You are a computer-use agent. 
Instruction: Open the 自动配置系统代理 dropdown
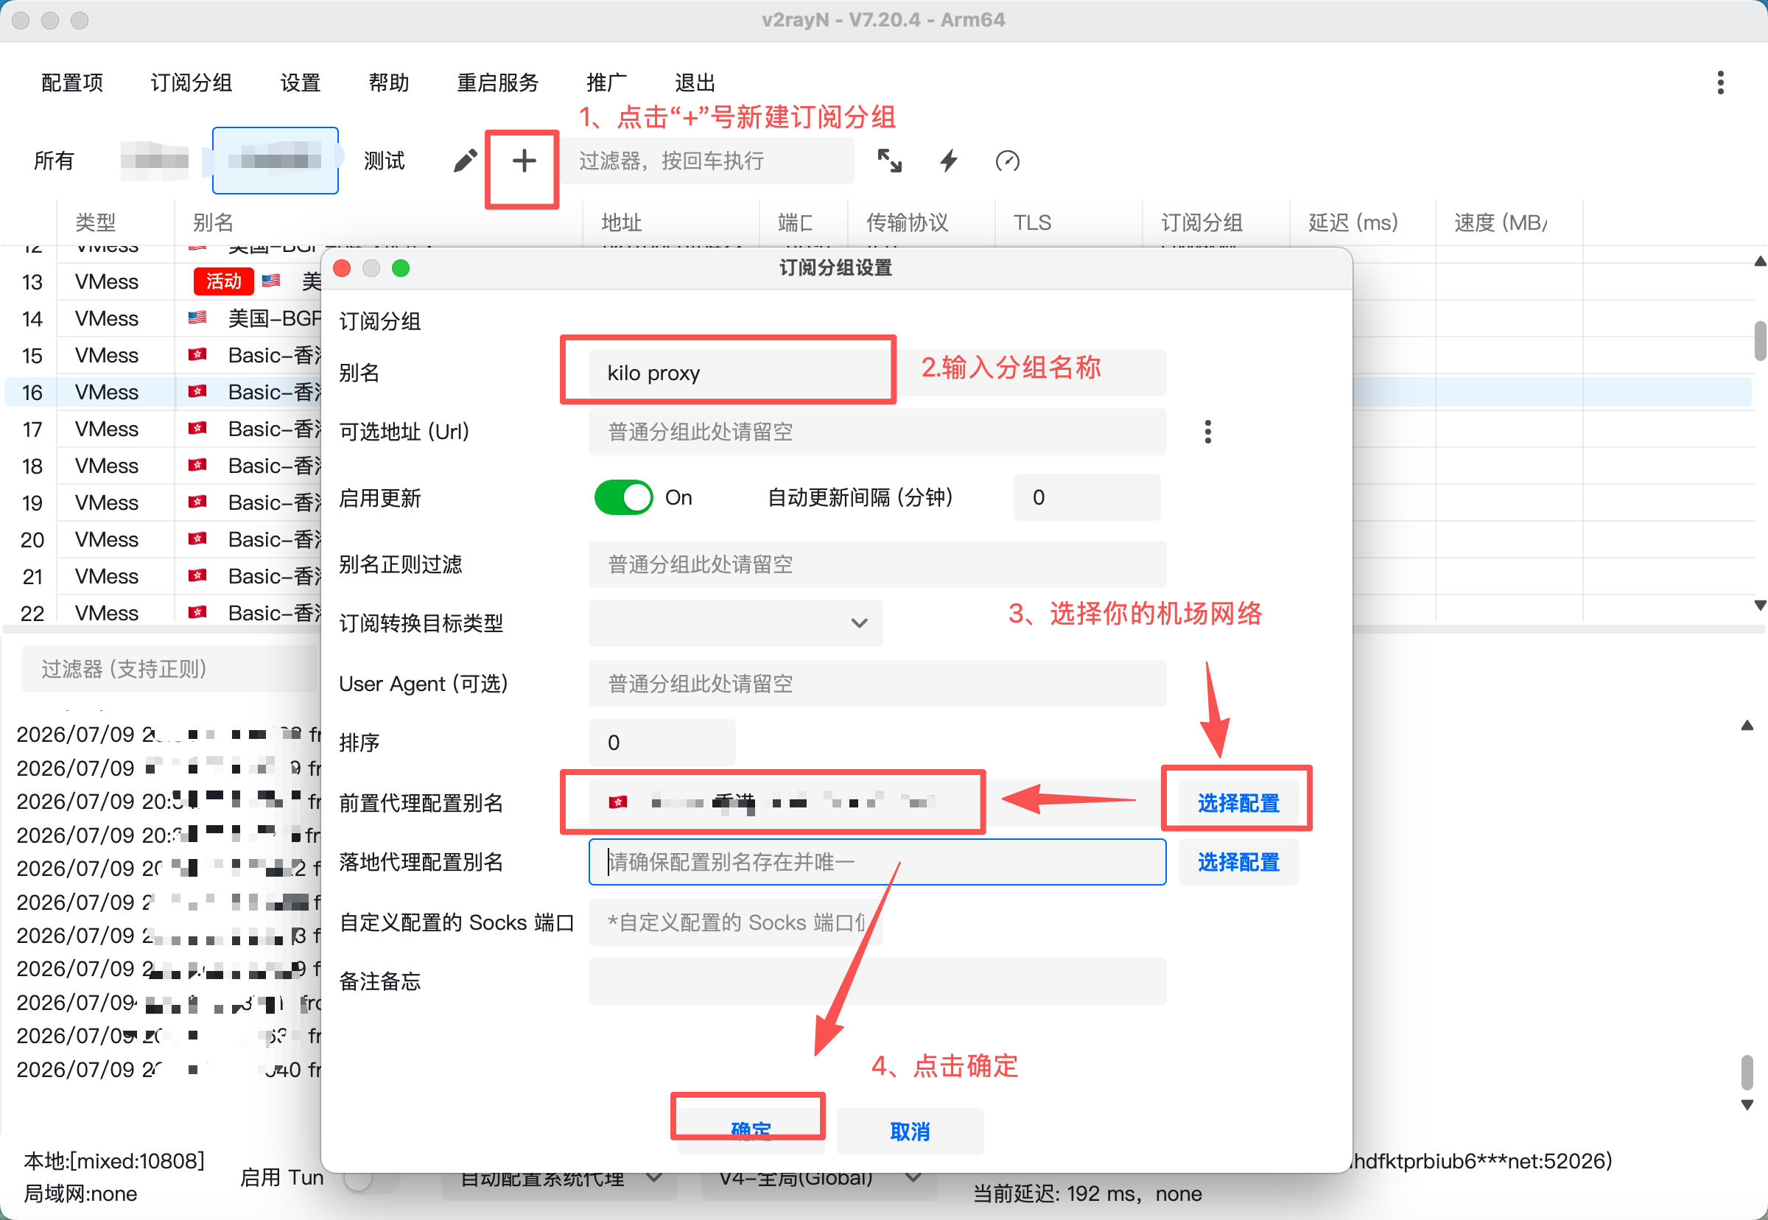pos(560,1178)
